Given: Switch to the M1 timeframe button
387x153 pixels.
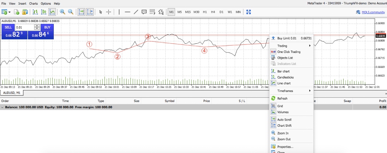Looking at the screenshot, I should (x=171, y=12).
